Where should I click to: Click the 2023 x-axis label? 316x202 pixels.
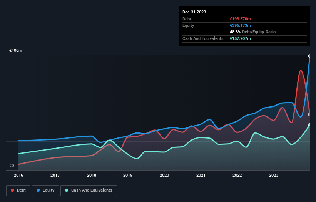click(274, 175)
